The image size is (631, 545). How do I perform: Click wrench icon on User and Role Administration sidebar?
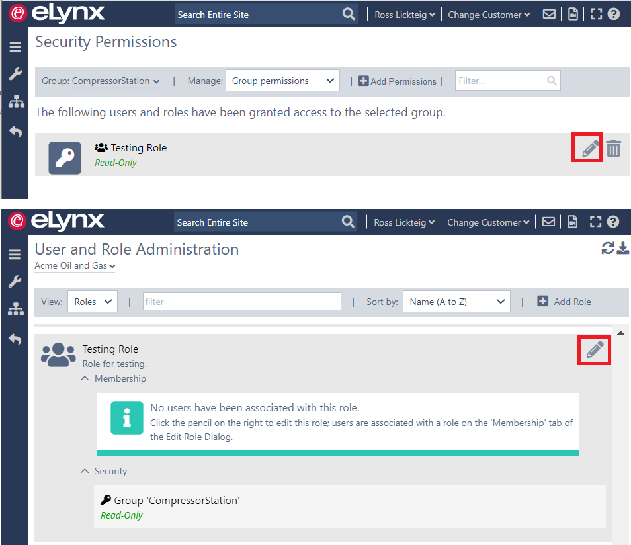(15, 282)
